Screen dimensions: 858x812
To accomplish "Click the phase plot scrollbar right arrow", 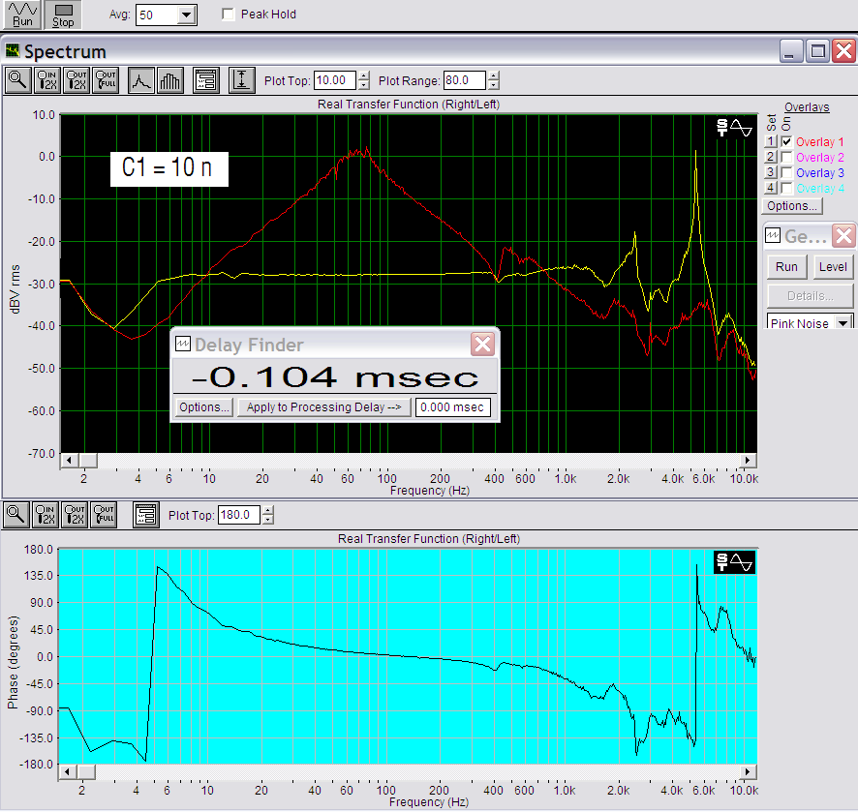I will point(748,772).
